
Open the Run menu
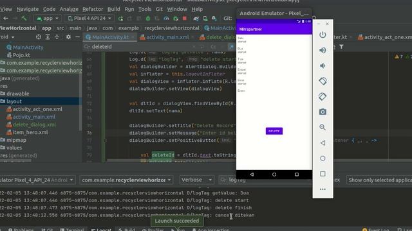click(129, 9)
